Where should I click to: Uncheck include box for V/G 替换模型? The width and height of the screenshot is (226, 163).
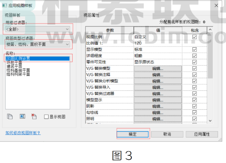pos(195,68)
